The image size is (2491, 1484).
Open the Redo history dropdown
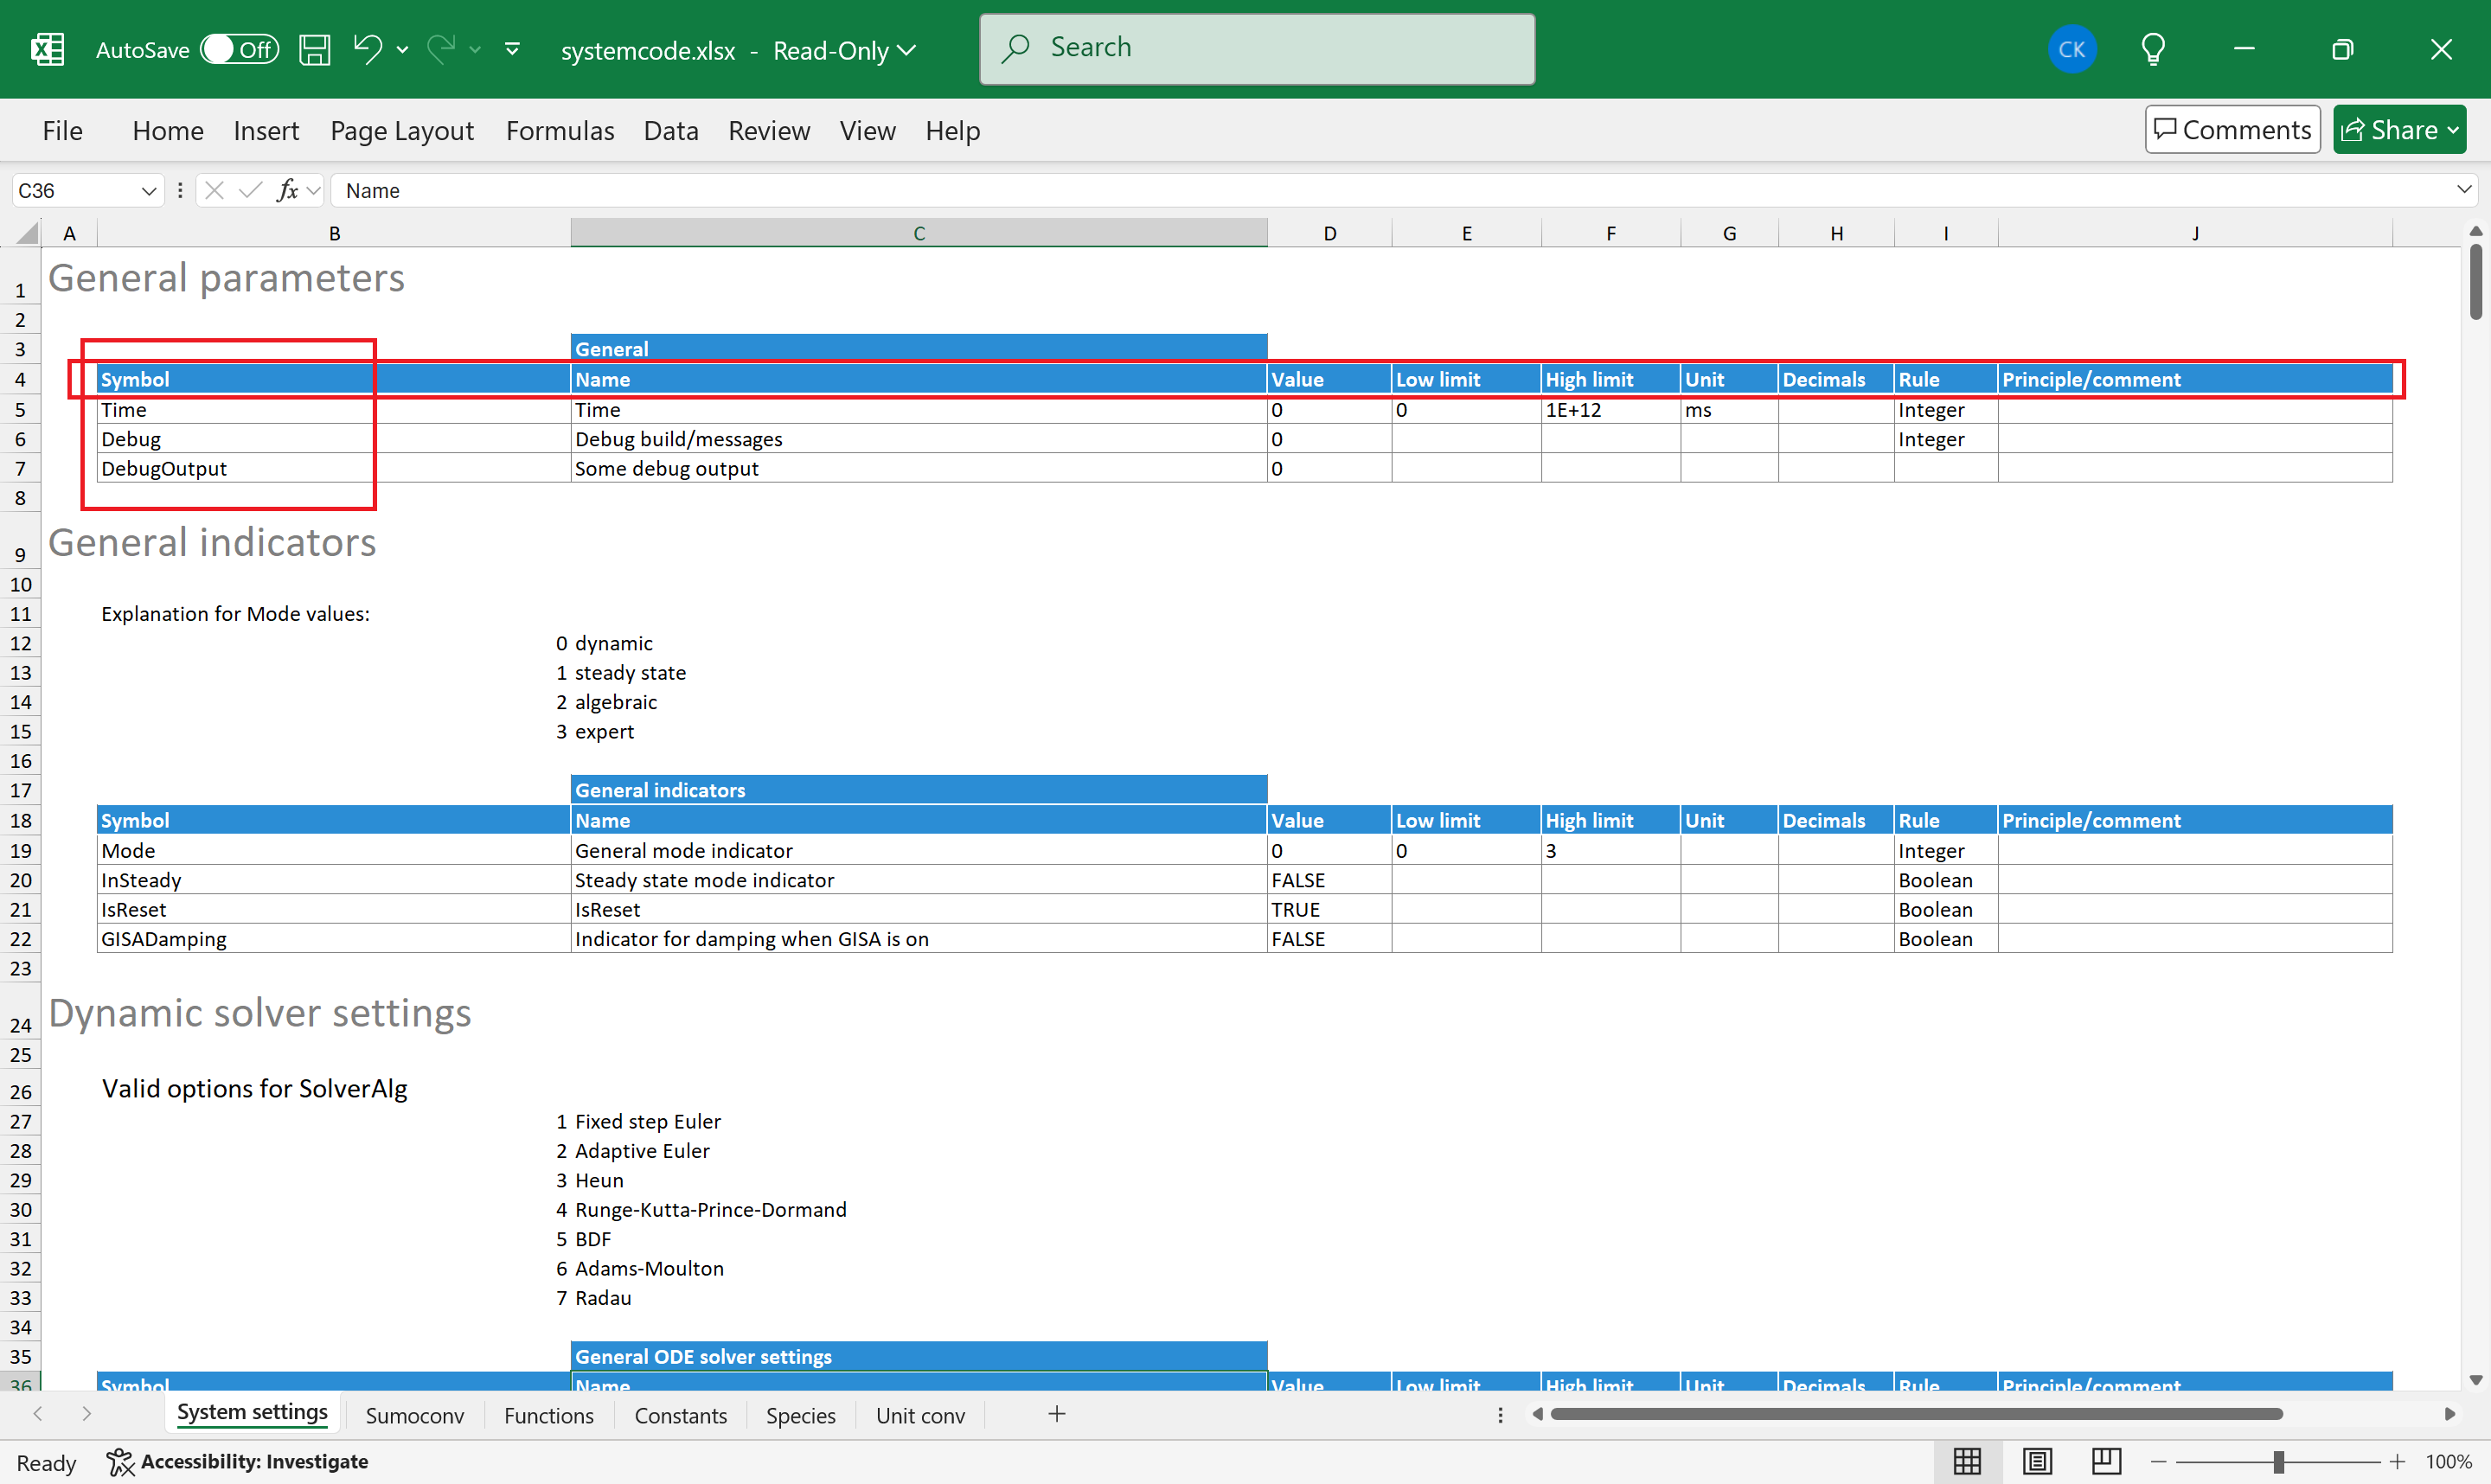click(476, 50)
